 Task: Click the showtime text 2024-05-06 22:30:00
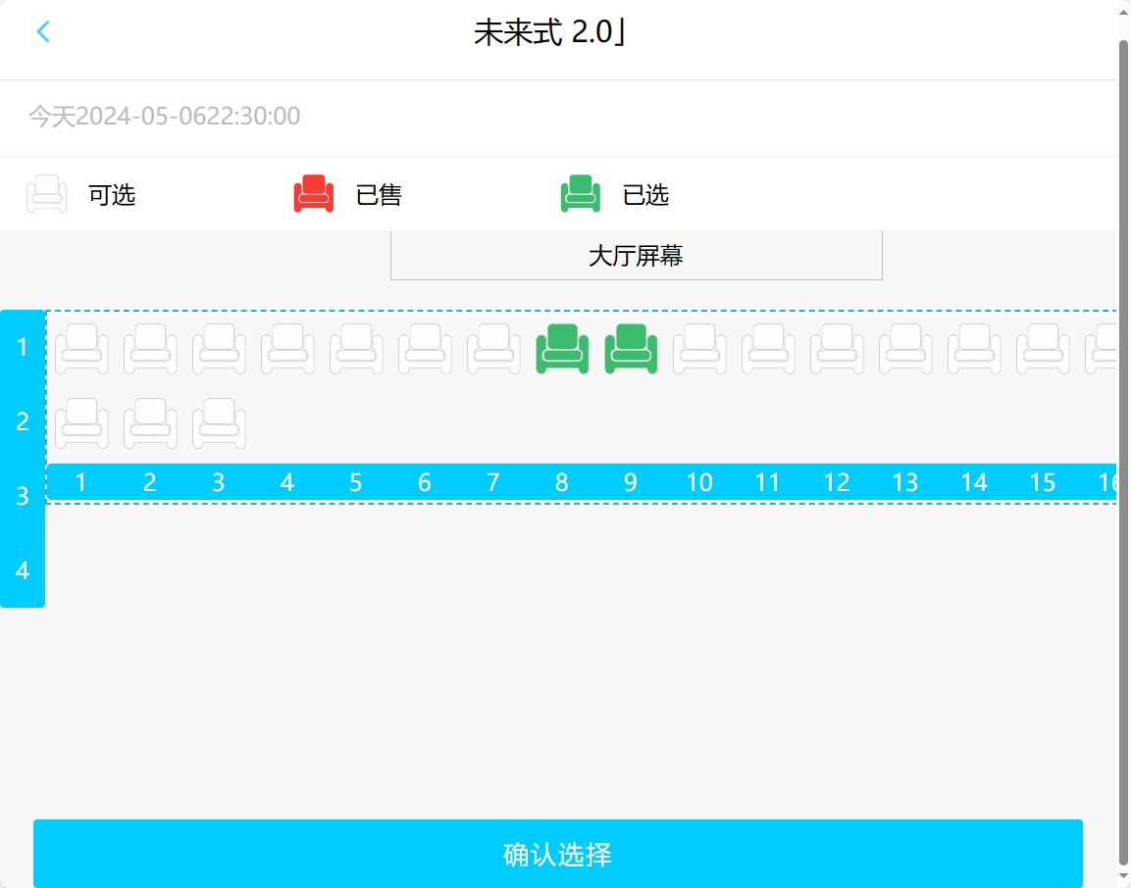coord(163,117)
